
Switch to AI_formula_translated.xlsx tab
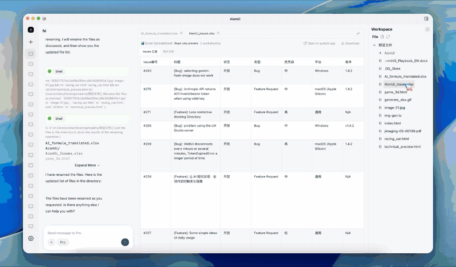click(x=160, y=34)
